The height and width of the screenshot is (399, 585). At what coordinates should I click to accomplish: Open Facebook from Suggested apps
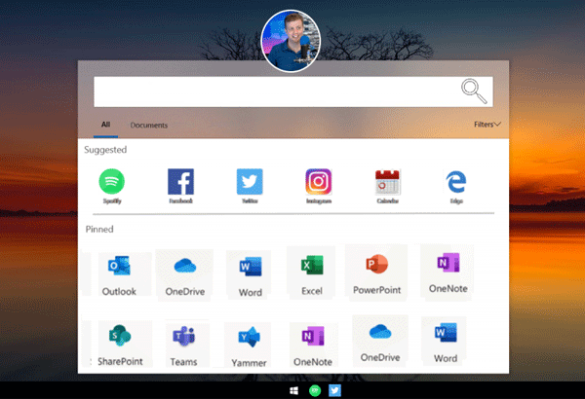180,186
